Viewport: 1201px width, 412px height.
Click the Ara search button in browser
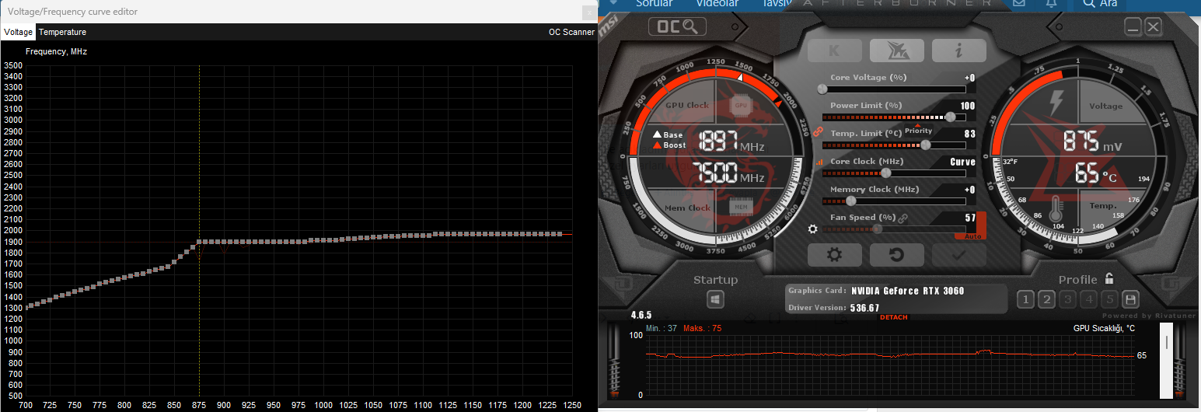click(1100, 4)
